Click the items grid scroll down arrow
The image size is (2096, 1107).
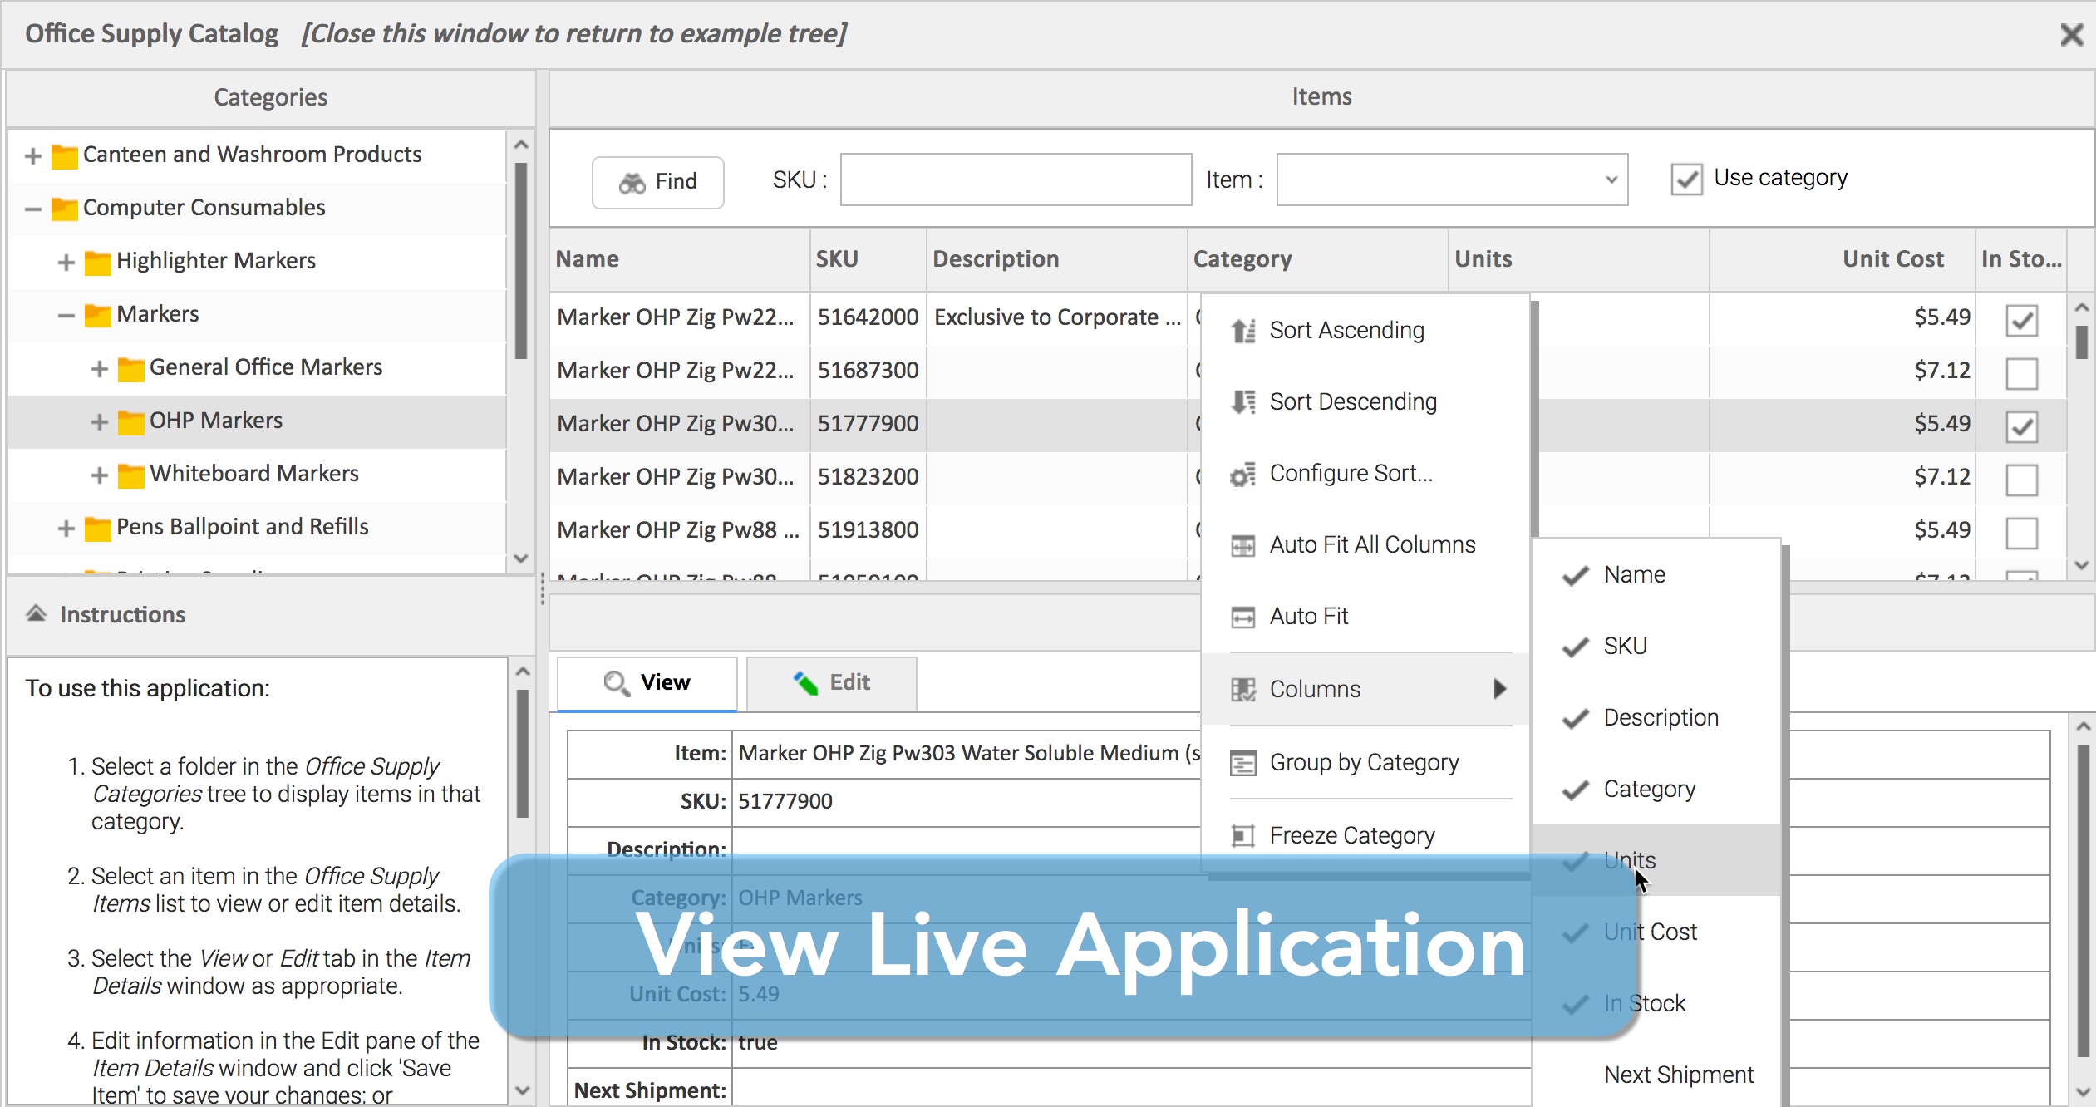[x=2081, y=566]
